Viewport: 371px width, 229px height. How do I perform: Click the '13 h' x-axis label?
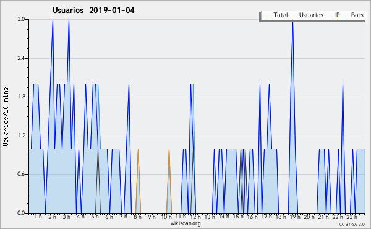click(x=210, y=217)
